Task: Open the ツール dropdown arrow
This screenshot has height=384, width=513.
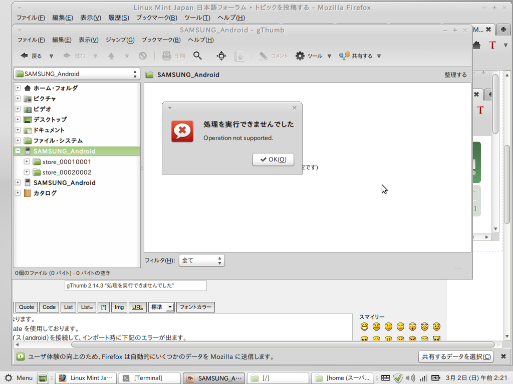Action: tap(330, 56)
